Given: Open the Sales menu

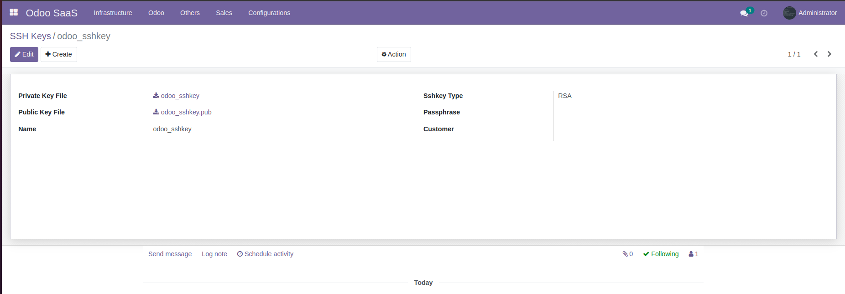Looking at the screenshot, I should (x=224, y=13).
